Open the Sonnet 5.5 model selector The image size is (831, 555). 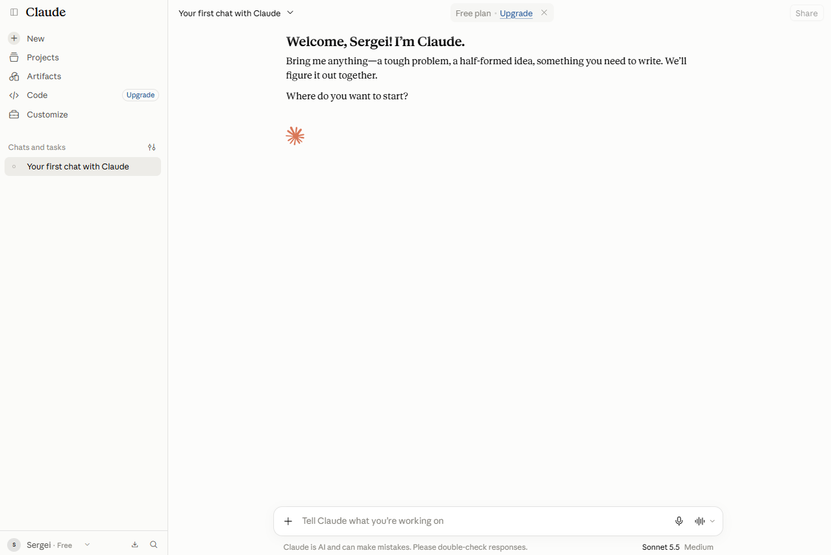(677, 547)
